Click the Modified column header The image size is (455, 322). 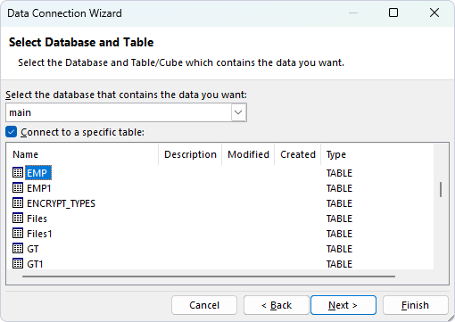(248, 154)
